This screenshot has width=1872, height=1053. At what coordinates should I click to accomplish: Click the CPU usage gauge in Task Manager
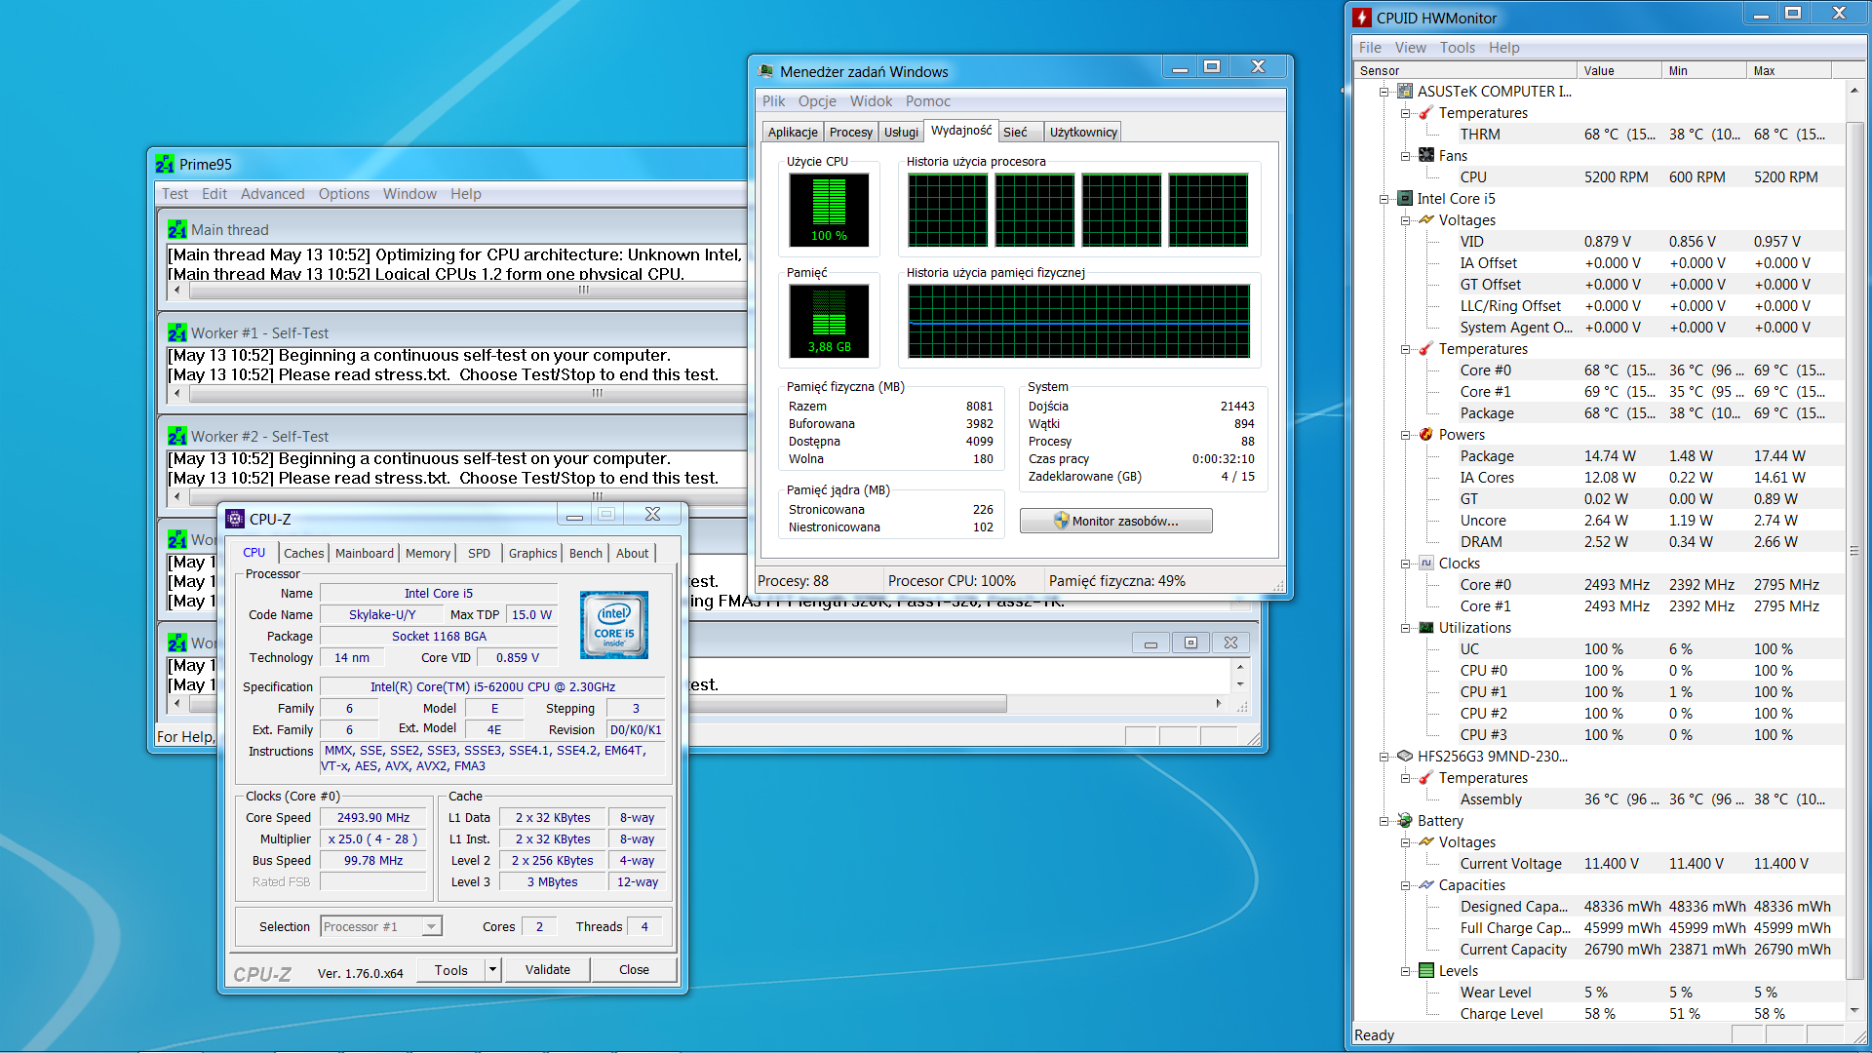(829, 210)
